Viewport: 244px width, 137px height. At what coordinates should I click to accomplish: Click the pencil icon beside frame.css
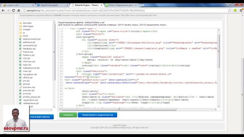click(20, 52)
